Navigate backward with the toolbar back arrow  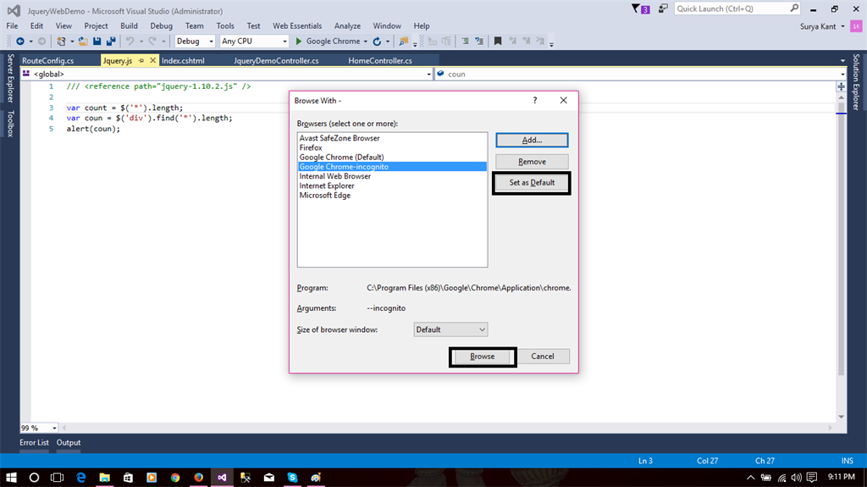[x=20, y=41]
